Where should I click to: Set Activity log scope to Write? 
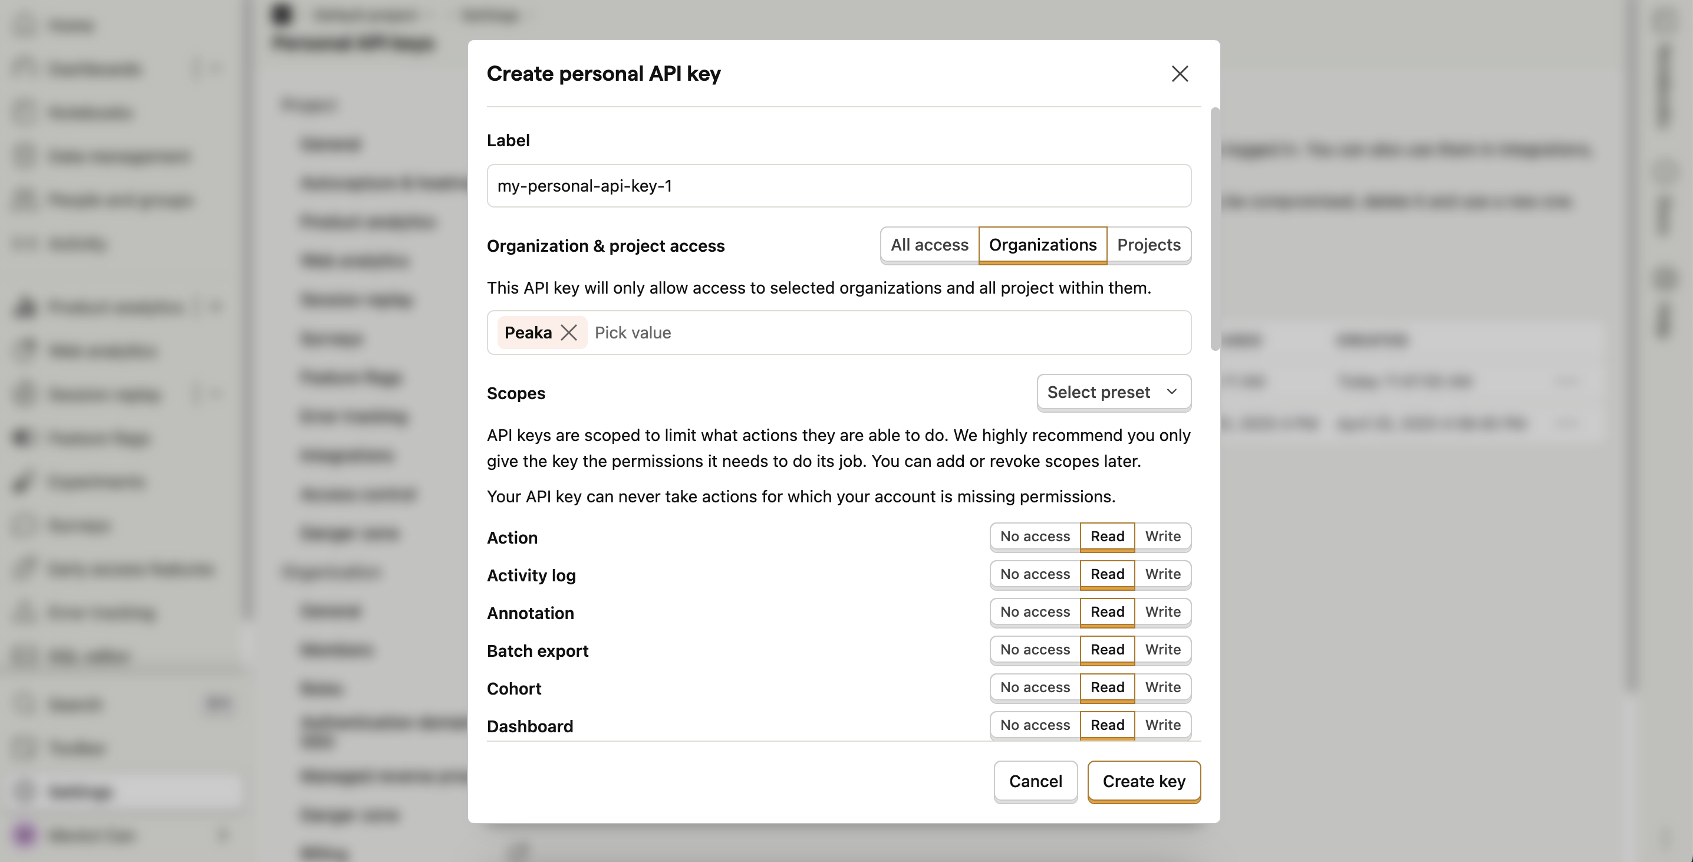click(x=1162, y=574)
